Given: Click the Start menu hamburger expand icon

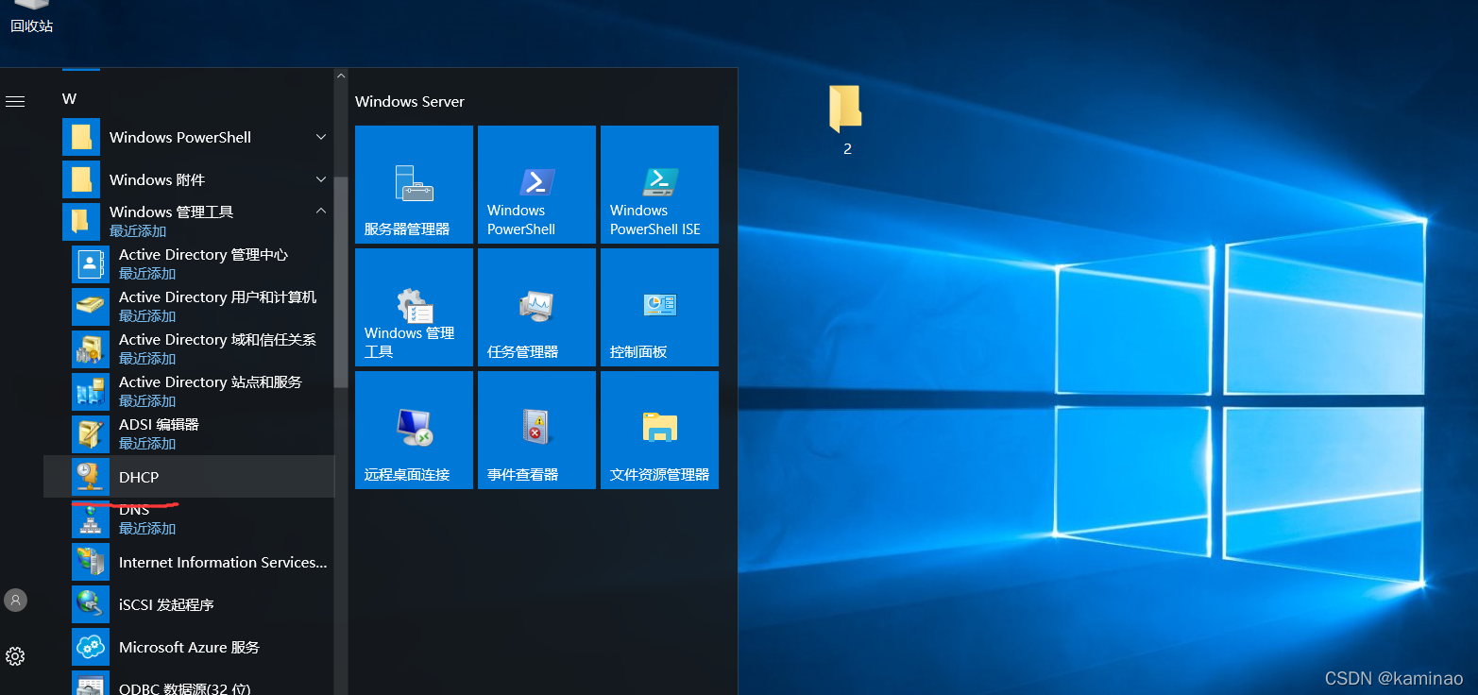Looking at the screenshot, I should pos(15,101).
